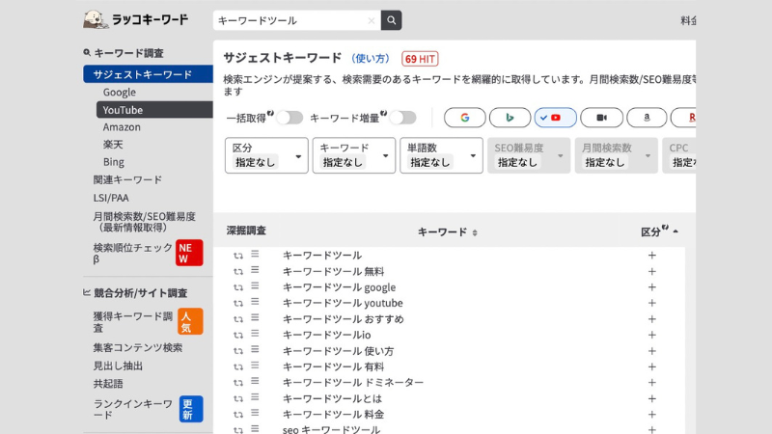The height and width of the screenshot is (434, 772).
Task: Click list icon for キーワードツール 無料
Action: (255, 270)
